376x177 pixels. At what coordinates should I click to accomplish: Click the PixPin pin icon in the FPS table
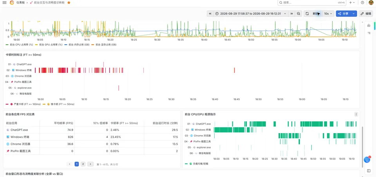click(8, 151)
